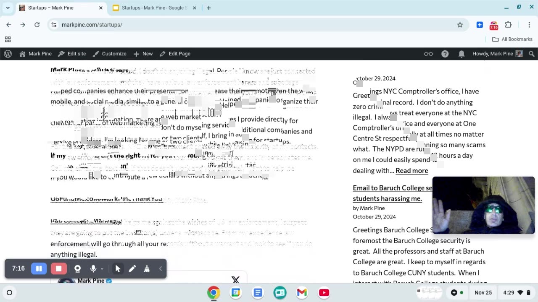Select the broom clear-drawings tool
538x302 pixels.
147,268
